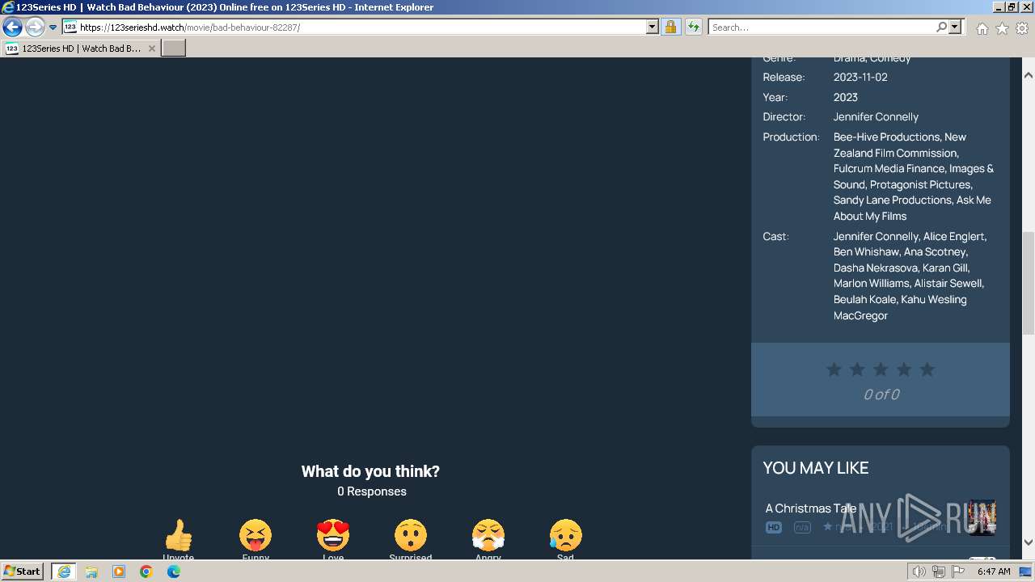
Task: Open Marlon Williams cast link
Action: (x=872, y=283)
